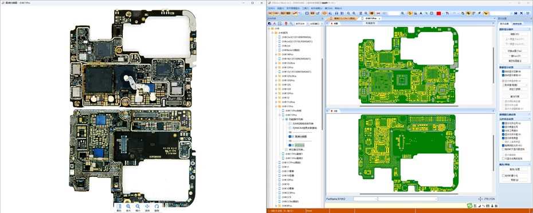Screen dimensions: 533x213
Task: Click the bold letter A icon in toolbar
Action: 421,13
